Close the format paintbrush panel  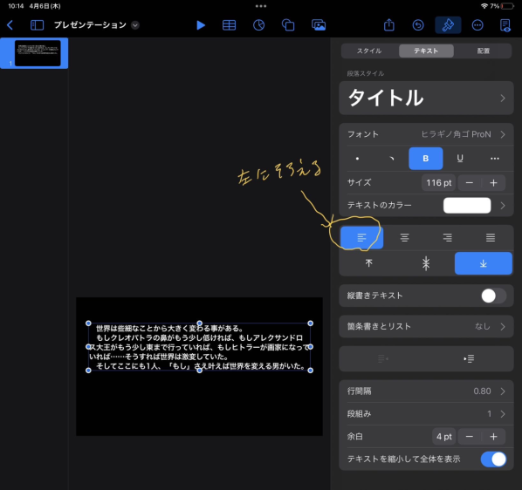(x=448, y=25)
